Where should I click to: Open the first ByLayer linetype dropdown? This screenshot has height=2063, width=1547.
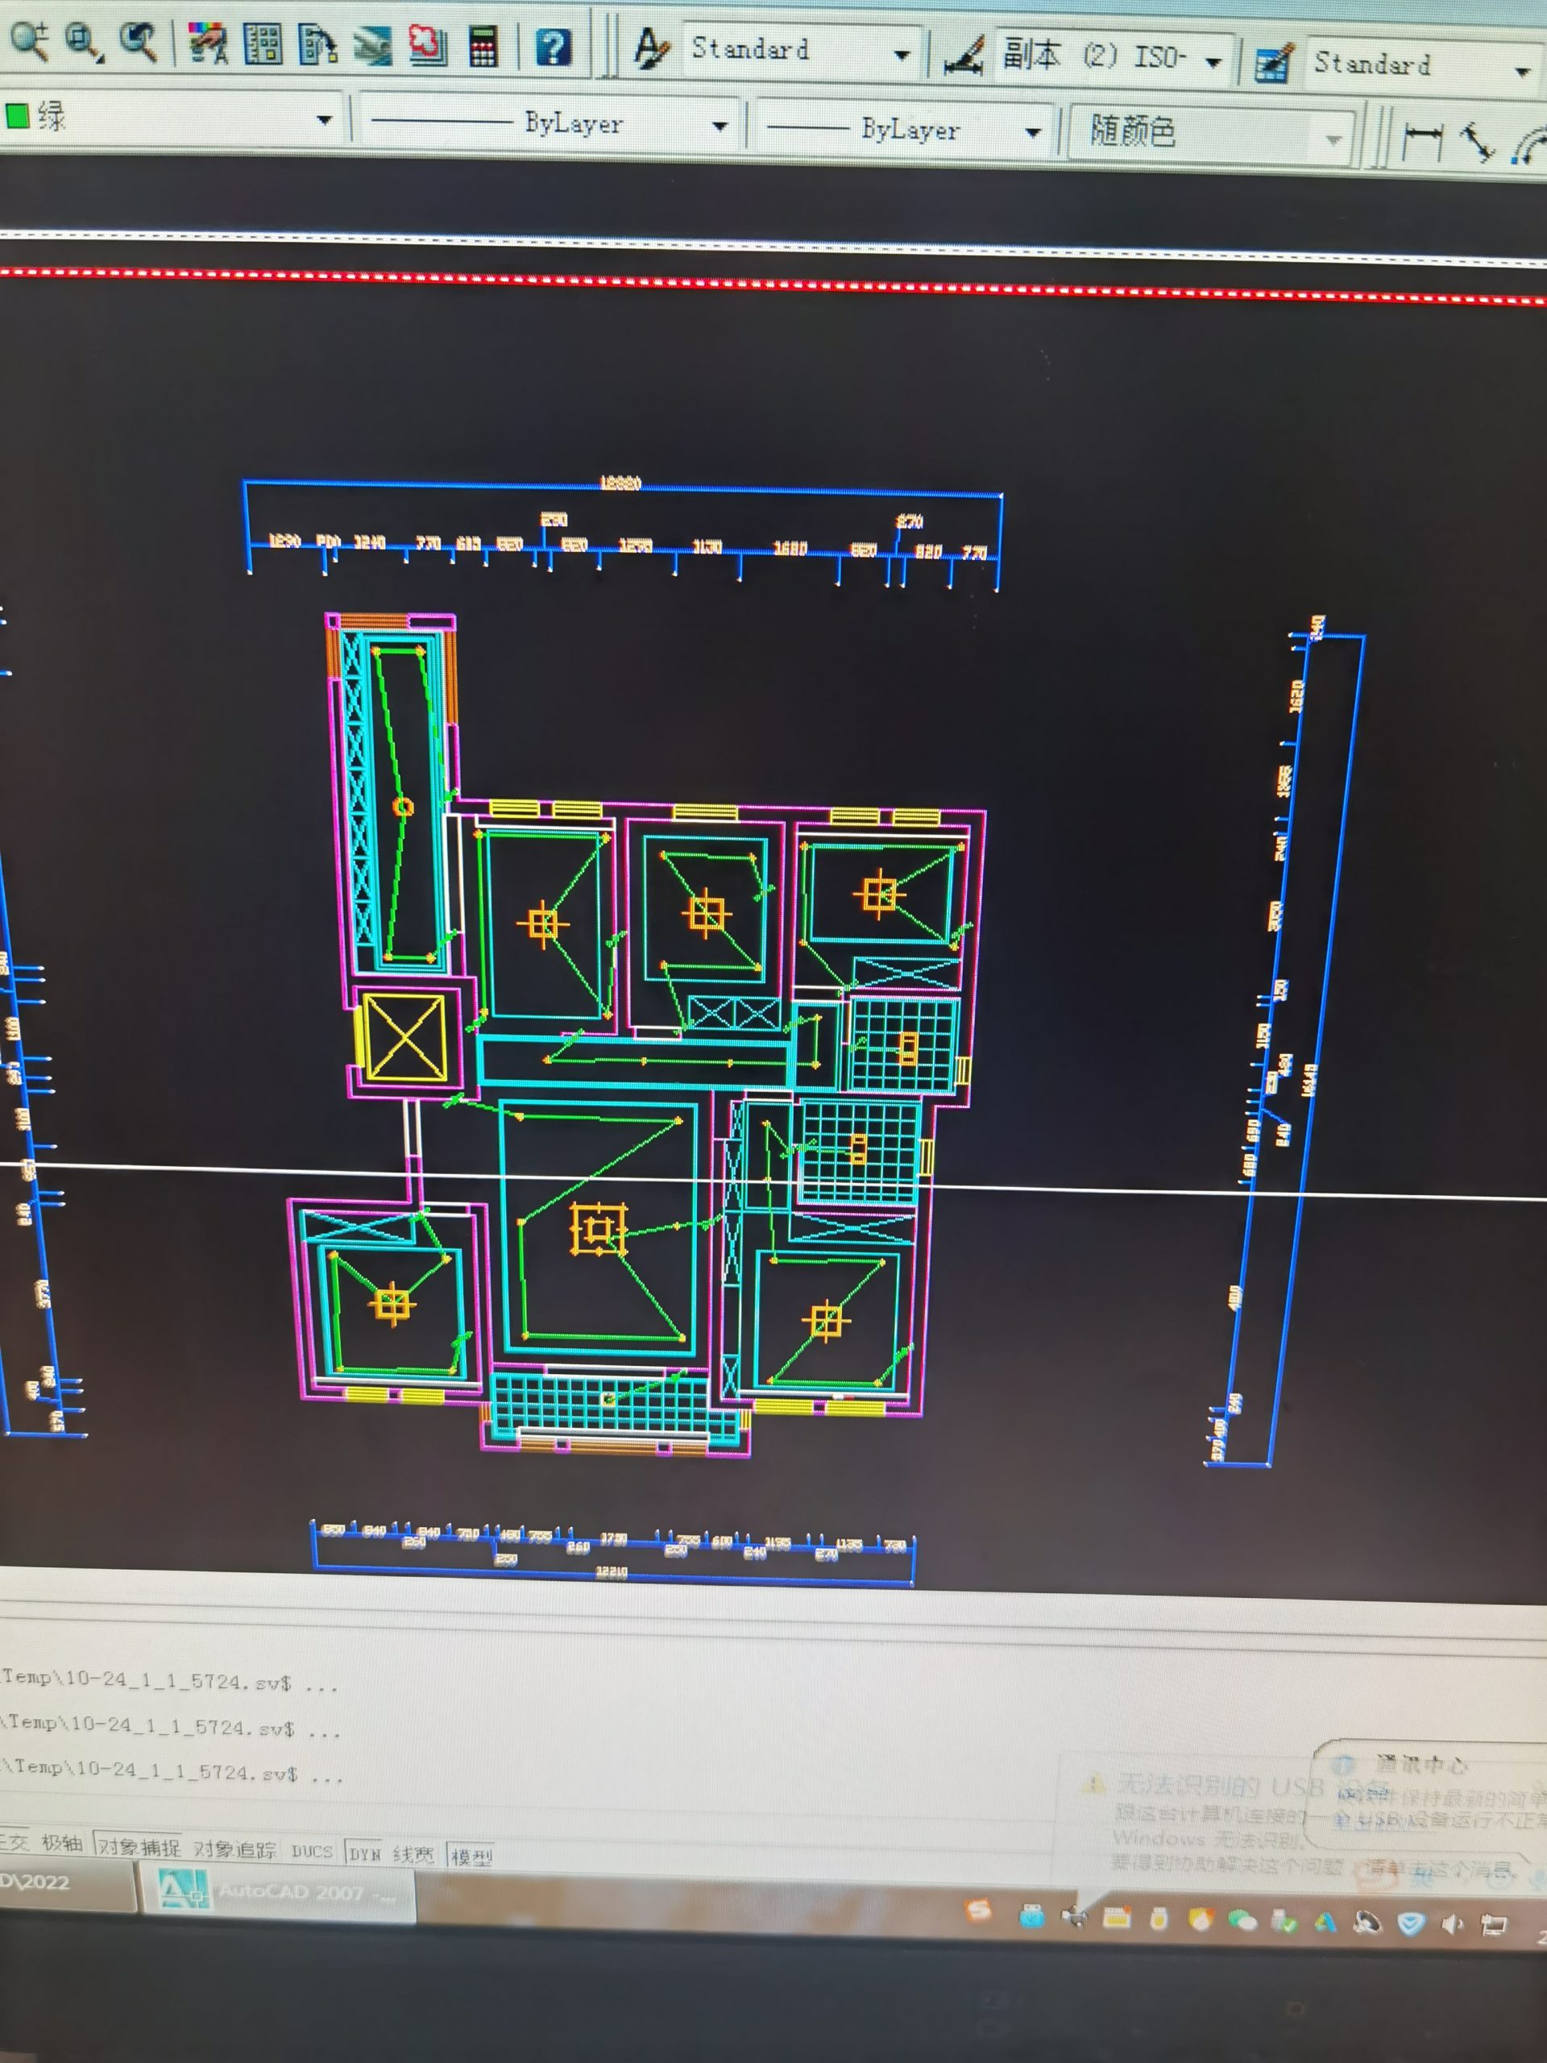click(719, 126)
